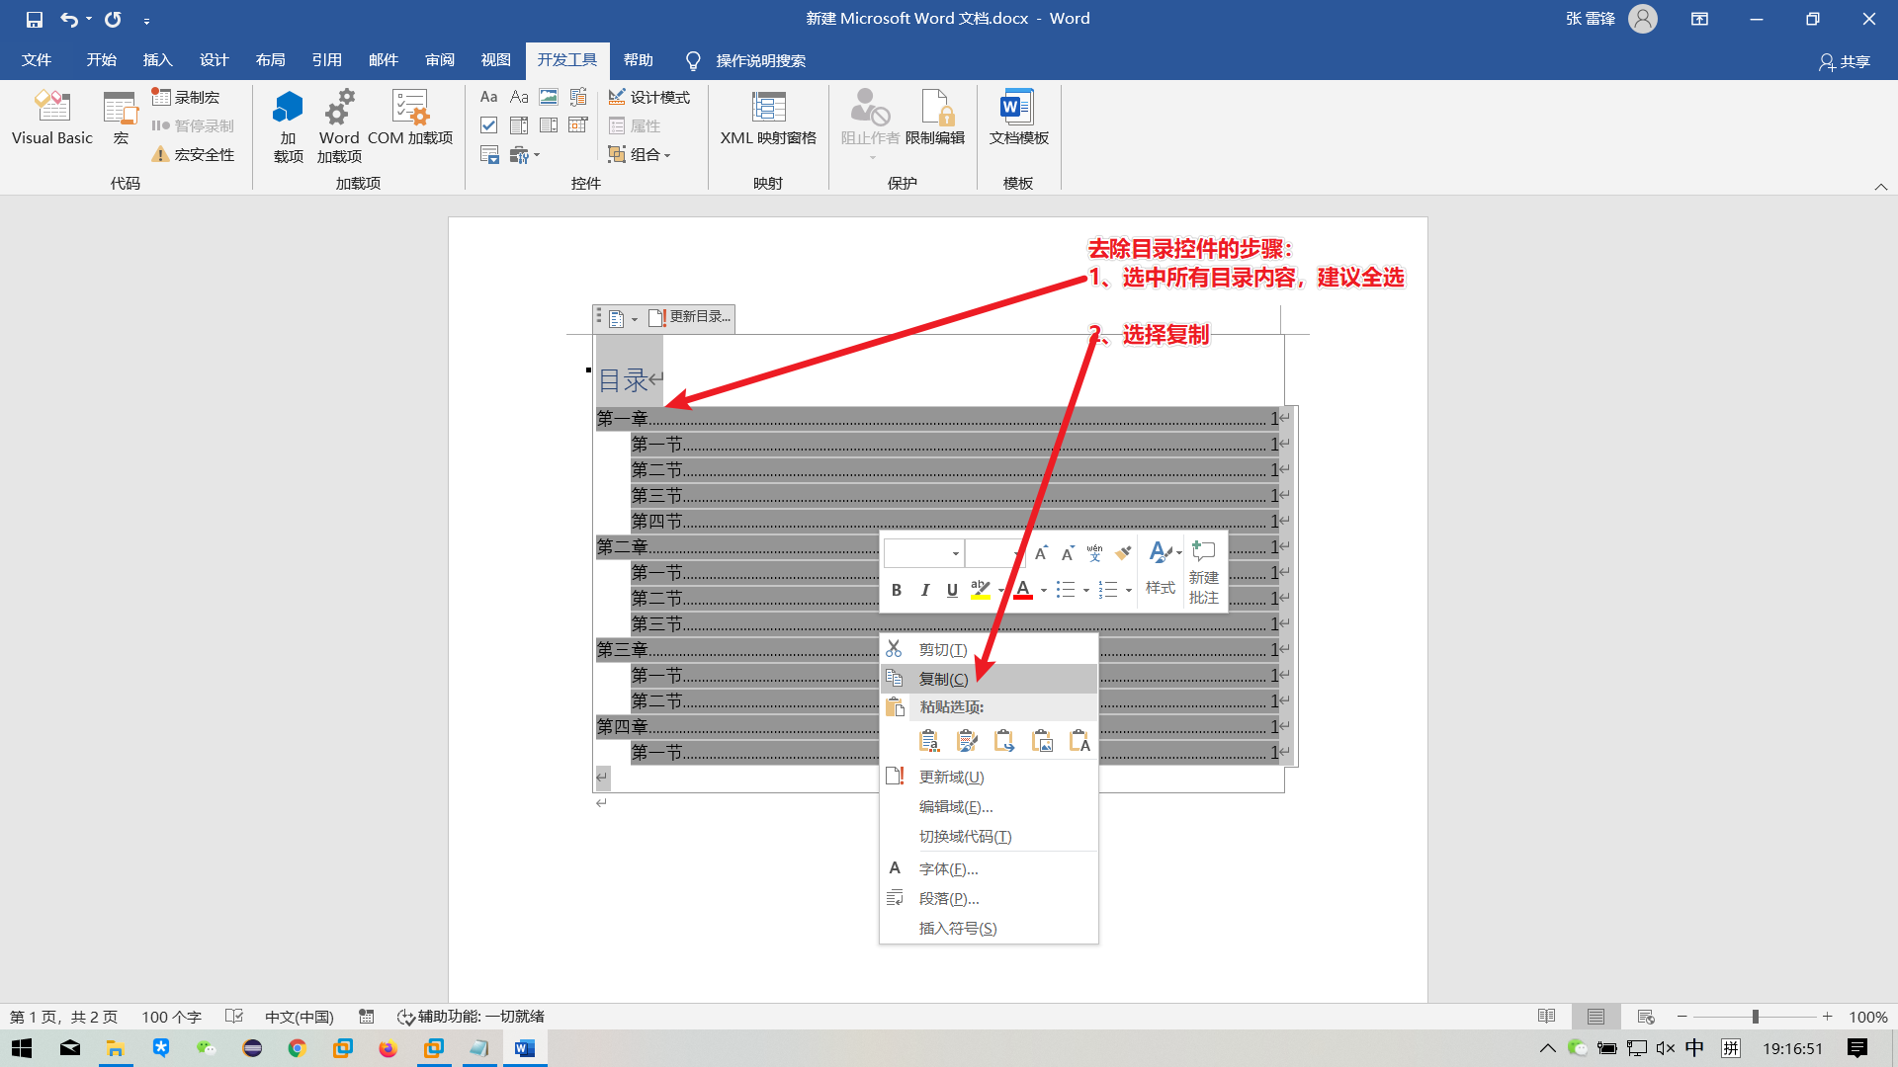Switch to the 插入 (Insert) tab
Image resolution: width=1898 pixels, height=1067 pixels.
click(x=157, y=60)
